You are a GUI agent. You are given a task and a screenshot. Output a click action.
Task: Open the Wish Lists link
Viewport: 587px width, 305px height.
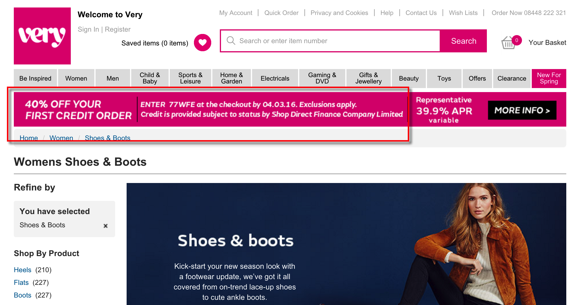point(463,13)
